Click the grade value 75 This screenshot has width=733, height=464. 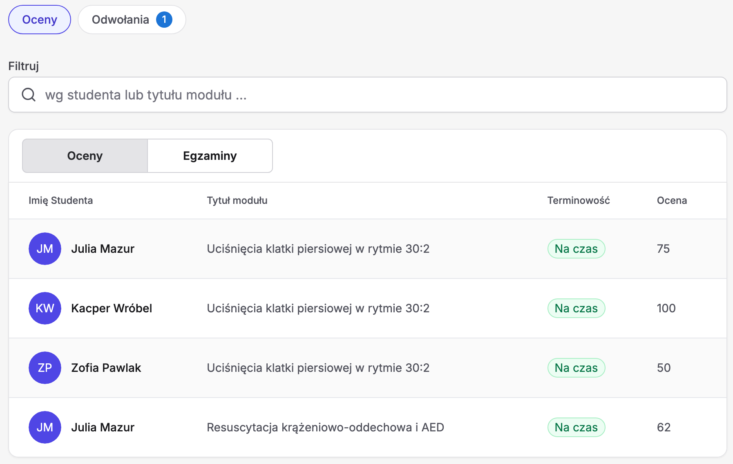pos(663,249)
